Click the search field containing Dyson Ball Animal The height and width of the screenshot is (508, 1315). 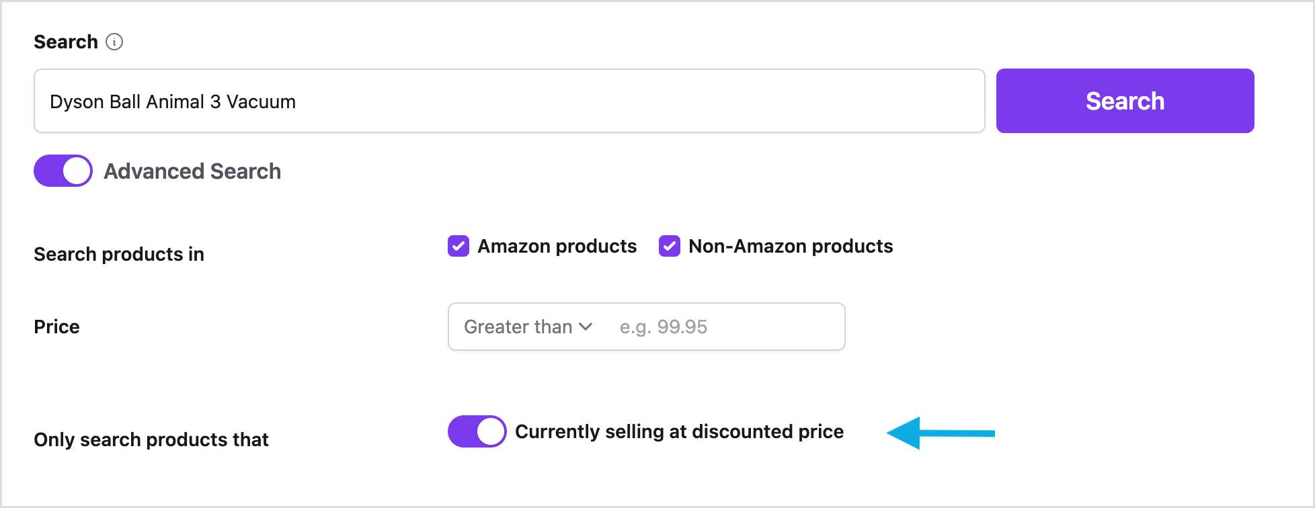point(509,101)
